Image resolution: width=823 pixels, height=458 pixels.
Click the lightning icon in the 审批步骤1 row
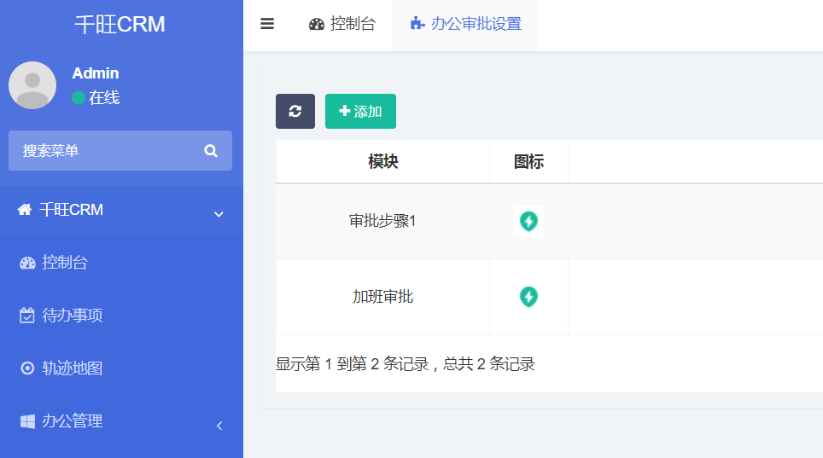pyautogui.click(x=528, y=221)
